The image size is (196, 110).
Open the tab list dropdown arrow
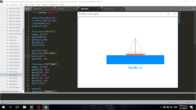click(x=194, y=9)
